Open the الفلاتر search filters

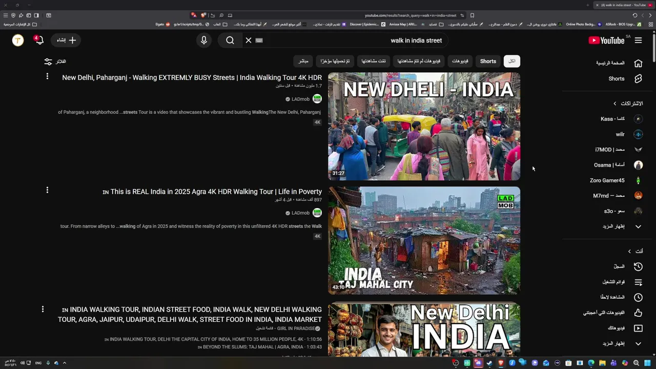point(55,61)
